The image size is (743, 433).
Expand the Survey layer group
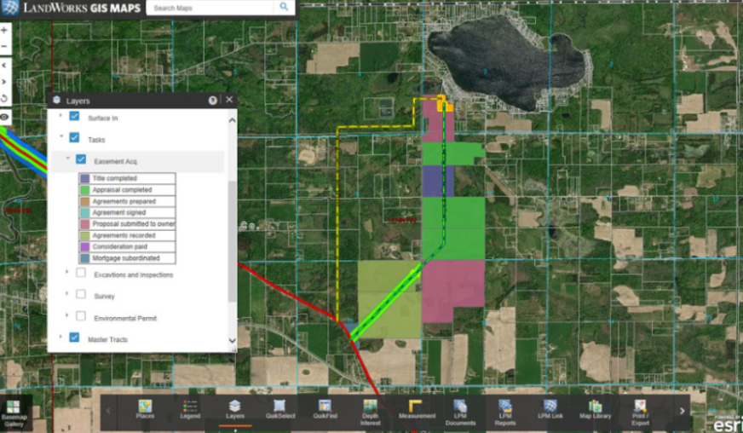[66, 293]
